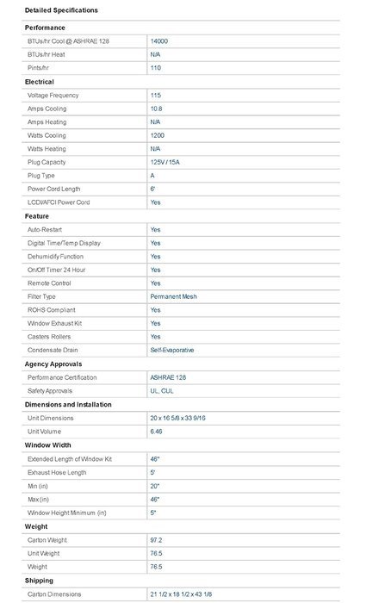Click the Unit Weight row label
This screenshot has height=603, width=379.
click(43, 553)
